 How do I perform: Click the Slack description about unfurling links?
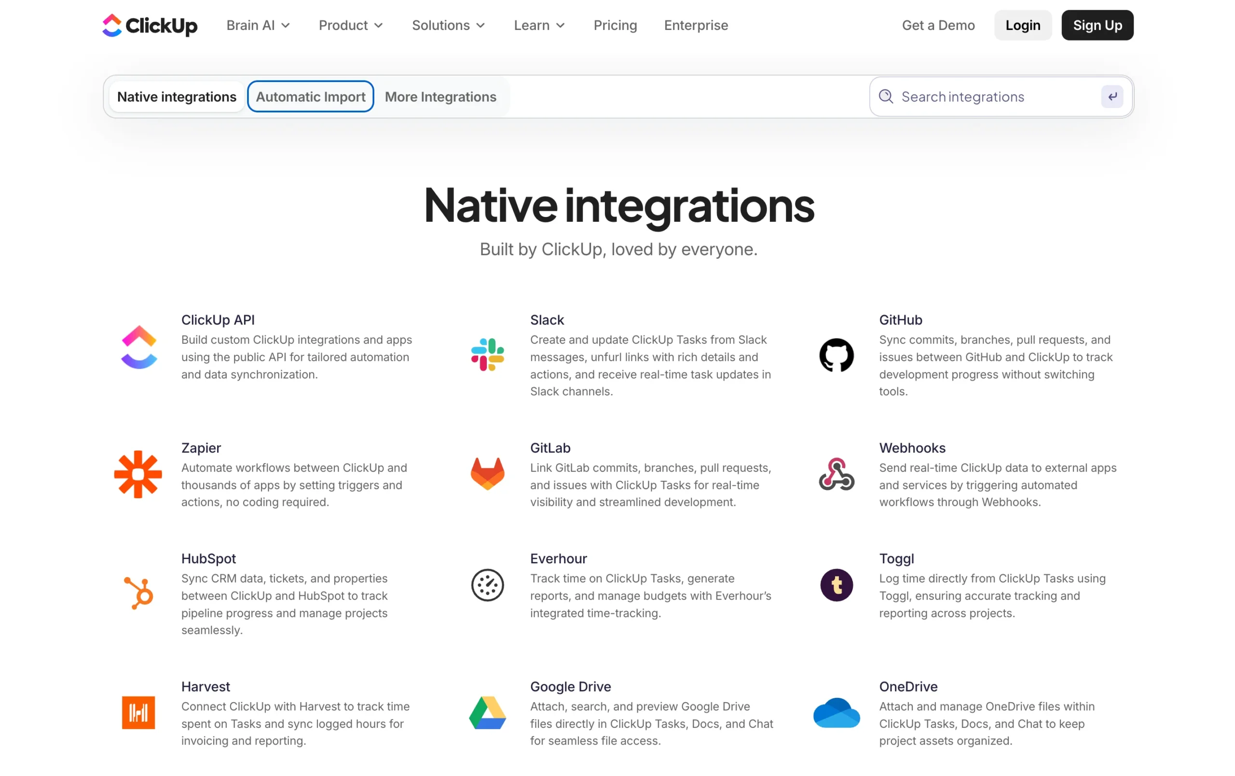coord(650,365)
